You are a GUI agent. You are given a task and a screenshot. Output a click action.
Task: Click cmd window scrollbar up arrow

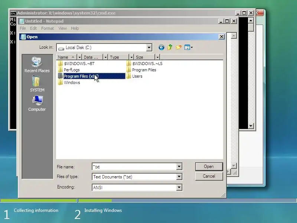[251, 20]
